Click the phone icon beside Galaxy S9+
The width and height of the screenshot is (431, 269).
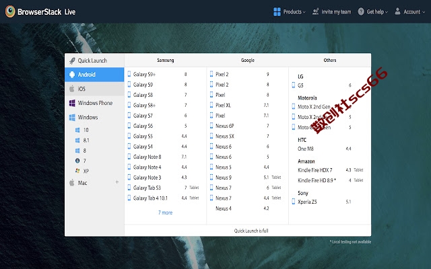click(129, 74)
